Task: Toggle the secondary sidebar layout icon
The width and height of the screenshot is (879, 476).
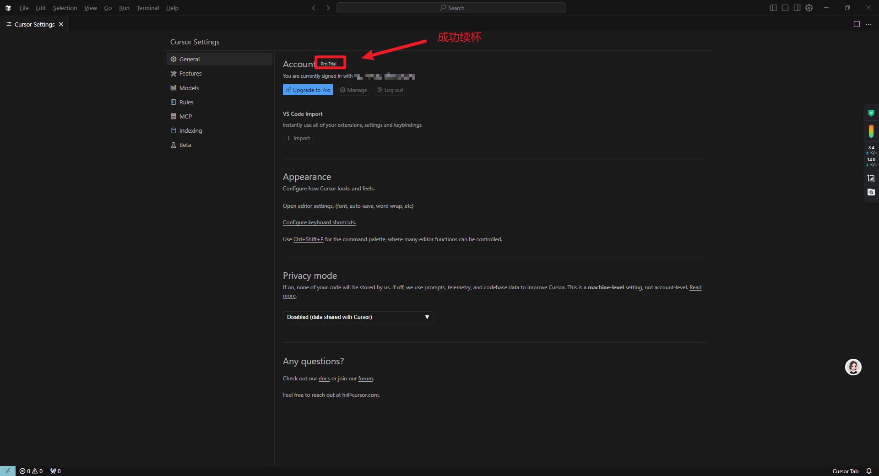Action: click(797, 8)
